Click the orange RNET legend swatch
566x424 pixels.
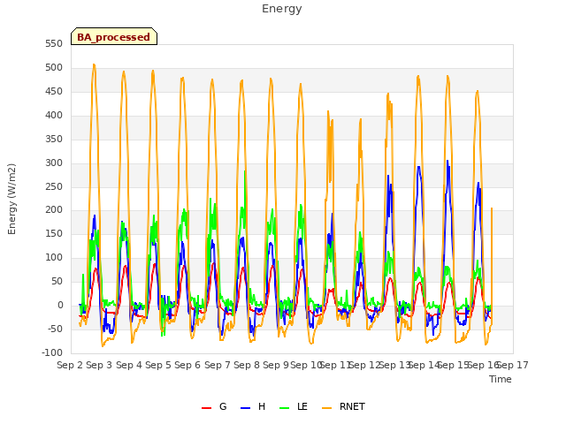(x=326, y=408)
